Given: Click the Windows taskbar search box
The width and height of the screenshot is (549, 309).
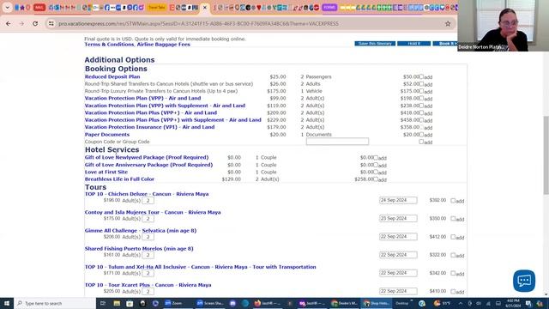Looking at the screenshot, I should pos(55,303).
